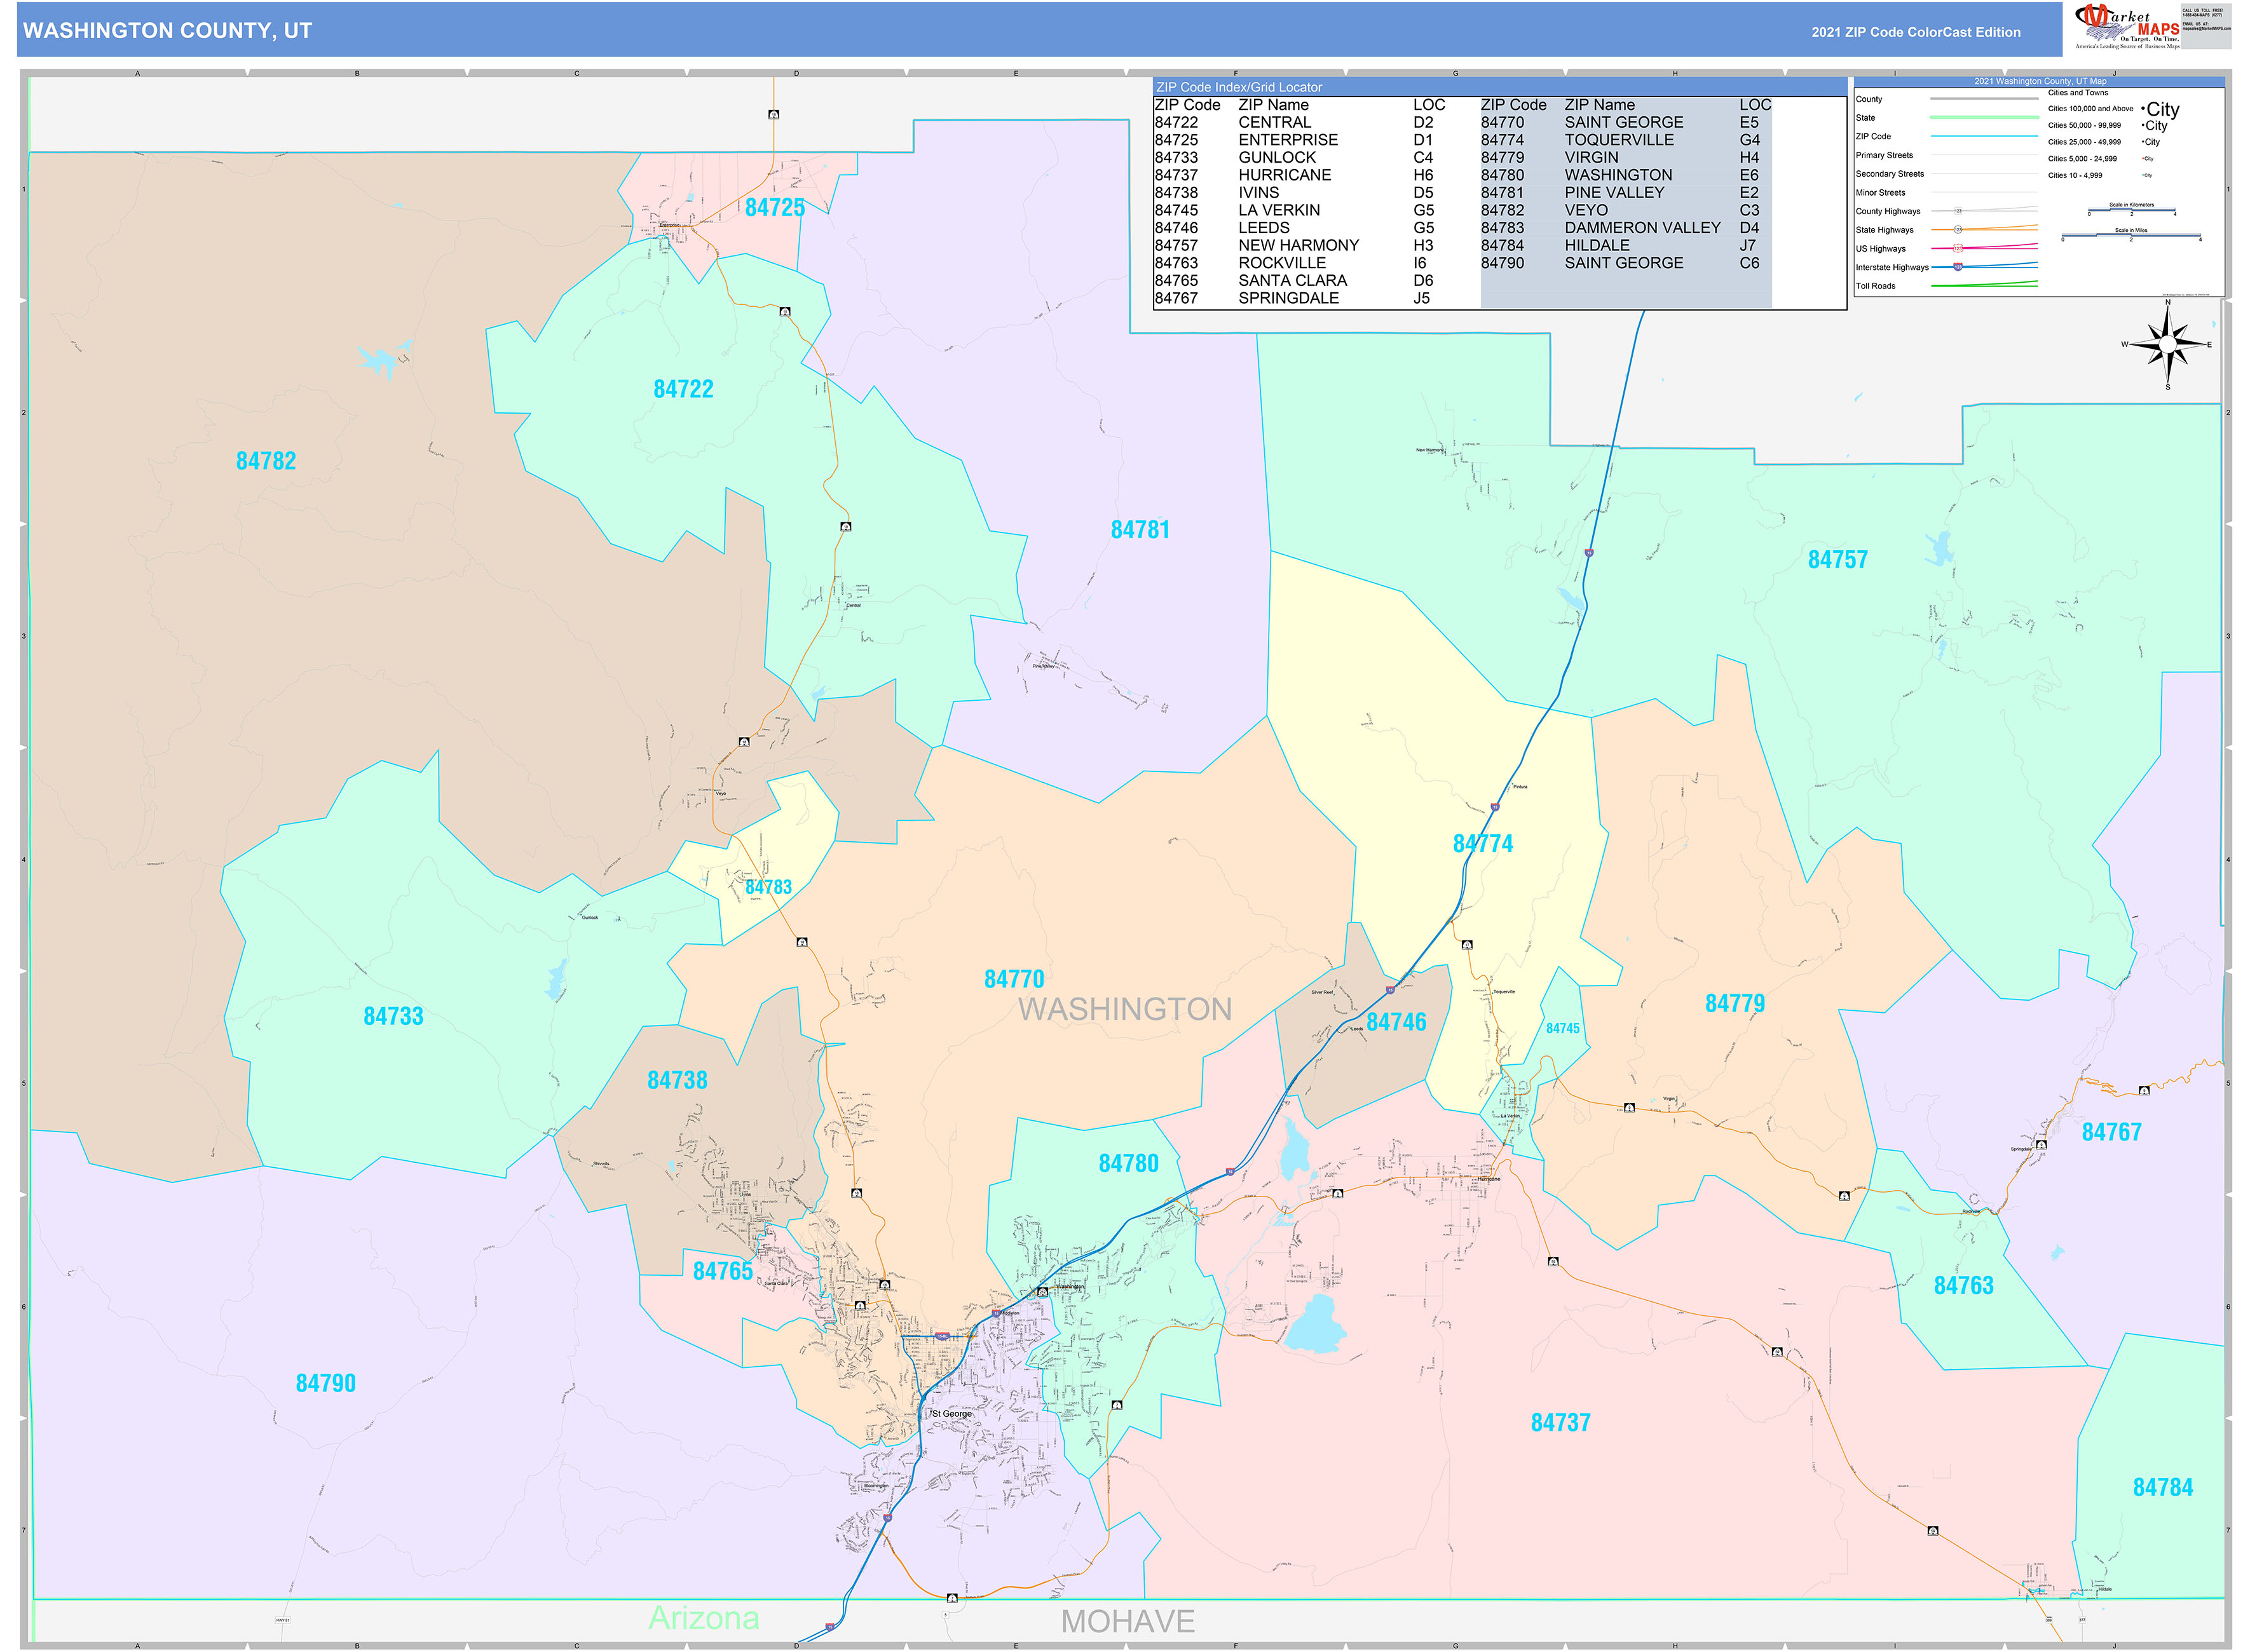Click the 84757 ZIP label on the map
This screenshot has height=1652, width=2243.
[1838, 560]
